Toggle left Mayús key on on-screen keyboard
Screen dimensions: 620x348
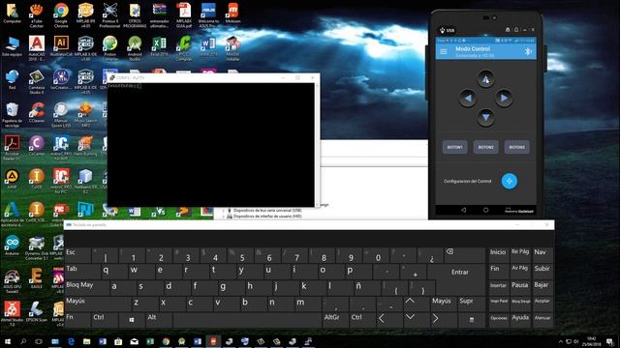98,304
